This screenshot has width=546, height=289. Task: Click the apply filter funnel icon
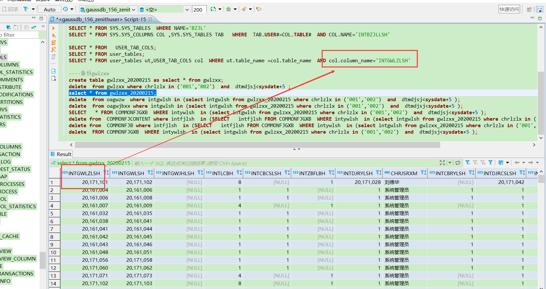click(467, 163)
